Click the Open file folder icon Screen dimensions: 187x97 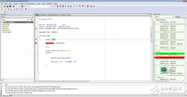coord(5,6)
